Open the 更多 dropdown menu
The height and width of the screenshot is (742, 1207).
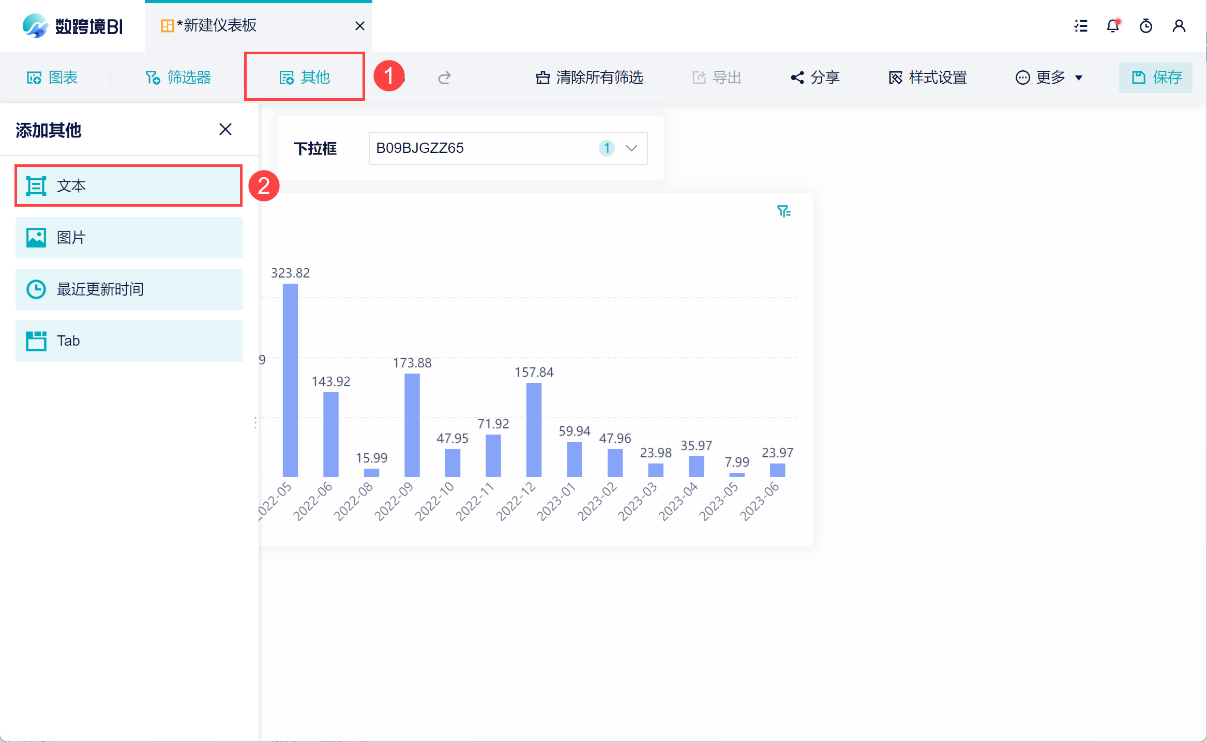[1049, 78]
